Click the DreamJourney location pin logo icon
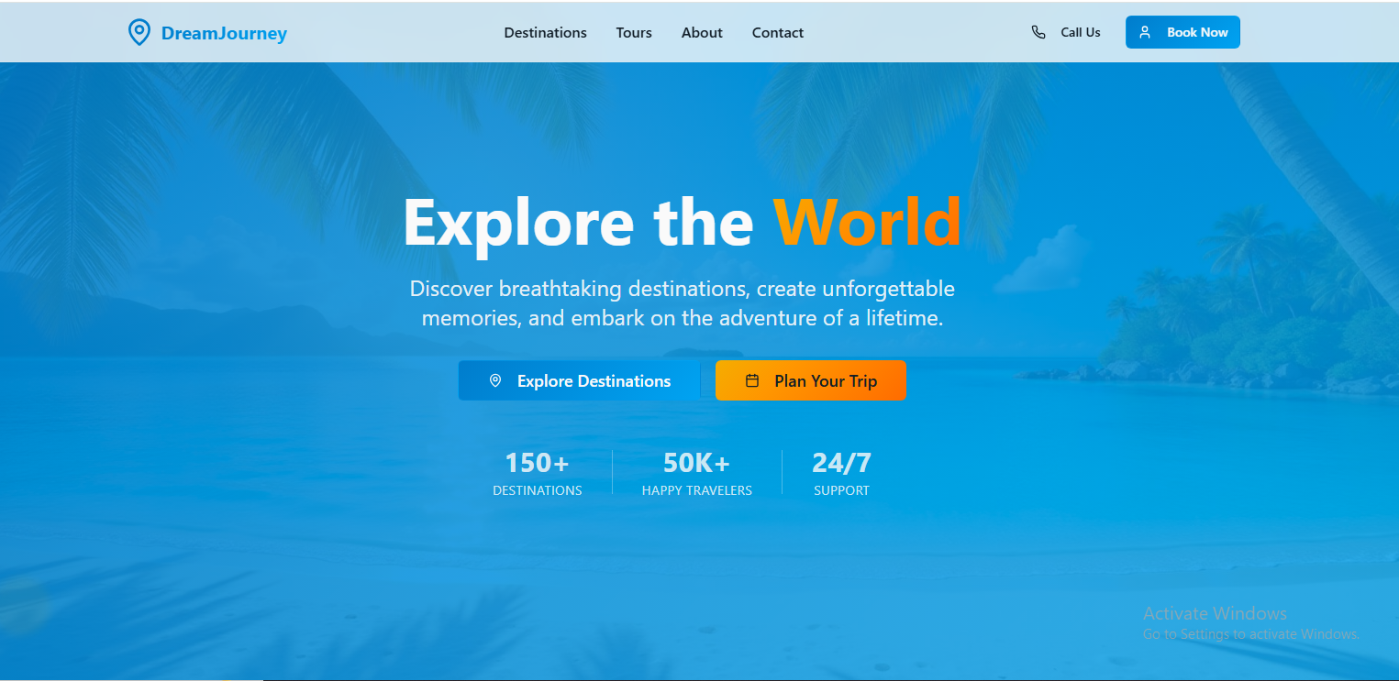Image resolution: width=1399 pixels, height=681 pixels. click(x=139, y=33)
